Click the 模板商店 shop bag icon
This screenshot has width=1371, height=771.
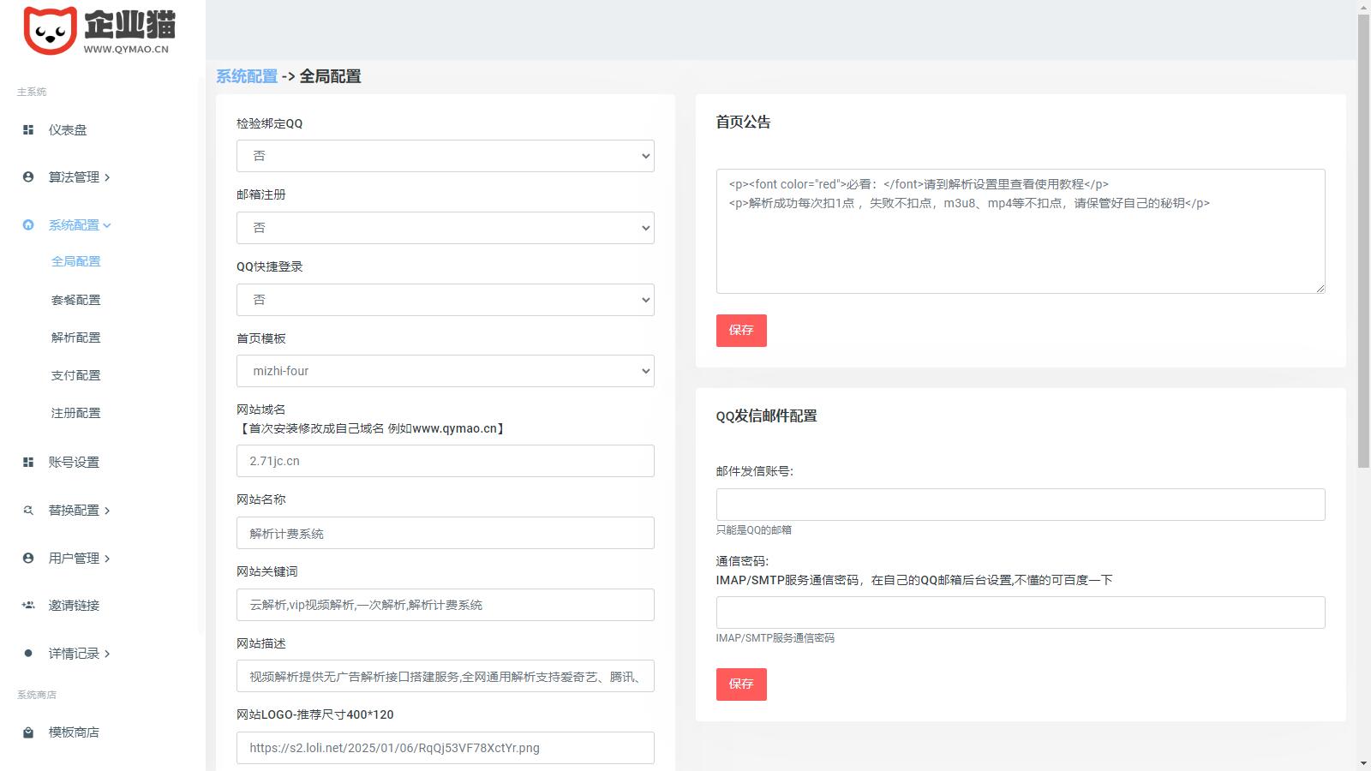tap(28, 732)
